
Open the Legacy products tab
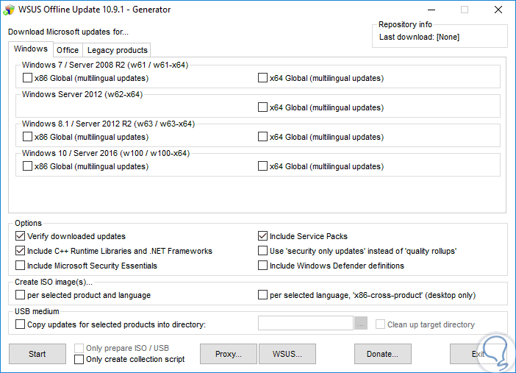[118, 50]
